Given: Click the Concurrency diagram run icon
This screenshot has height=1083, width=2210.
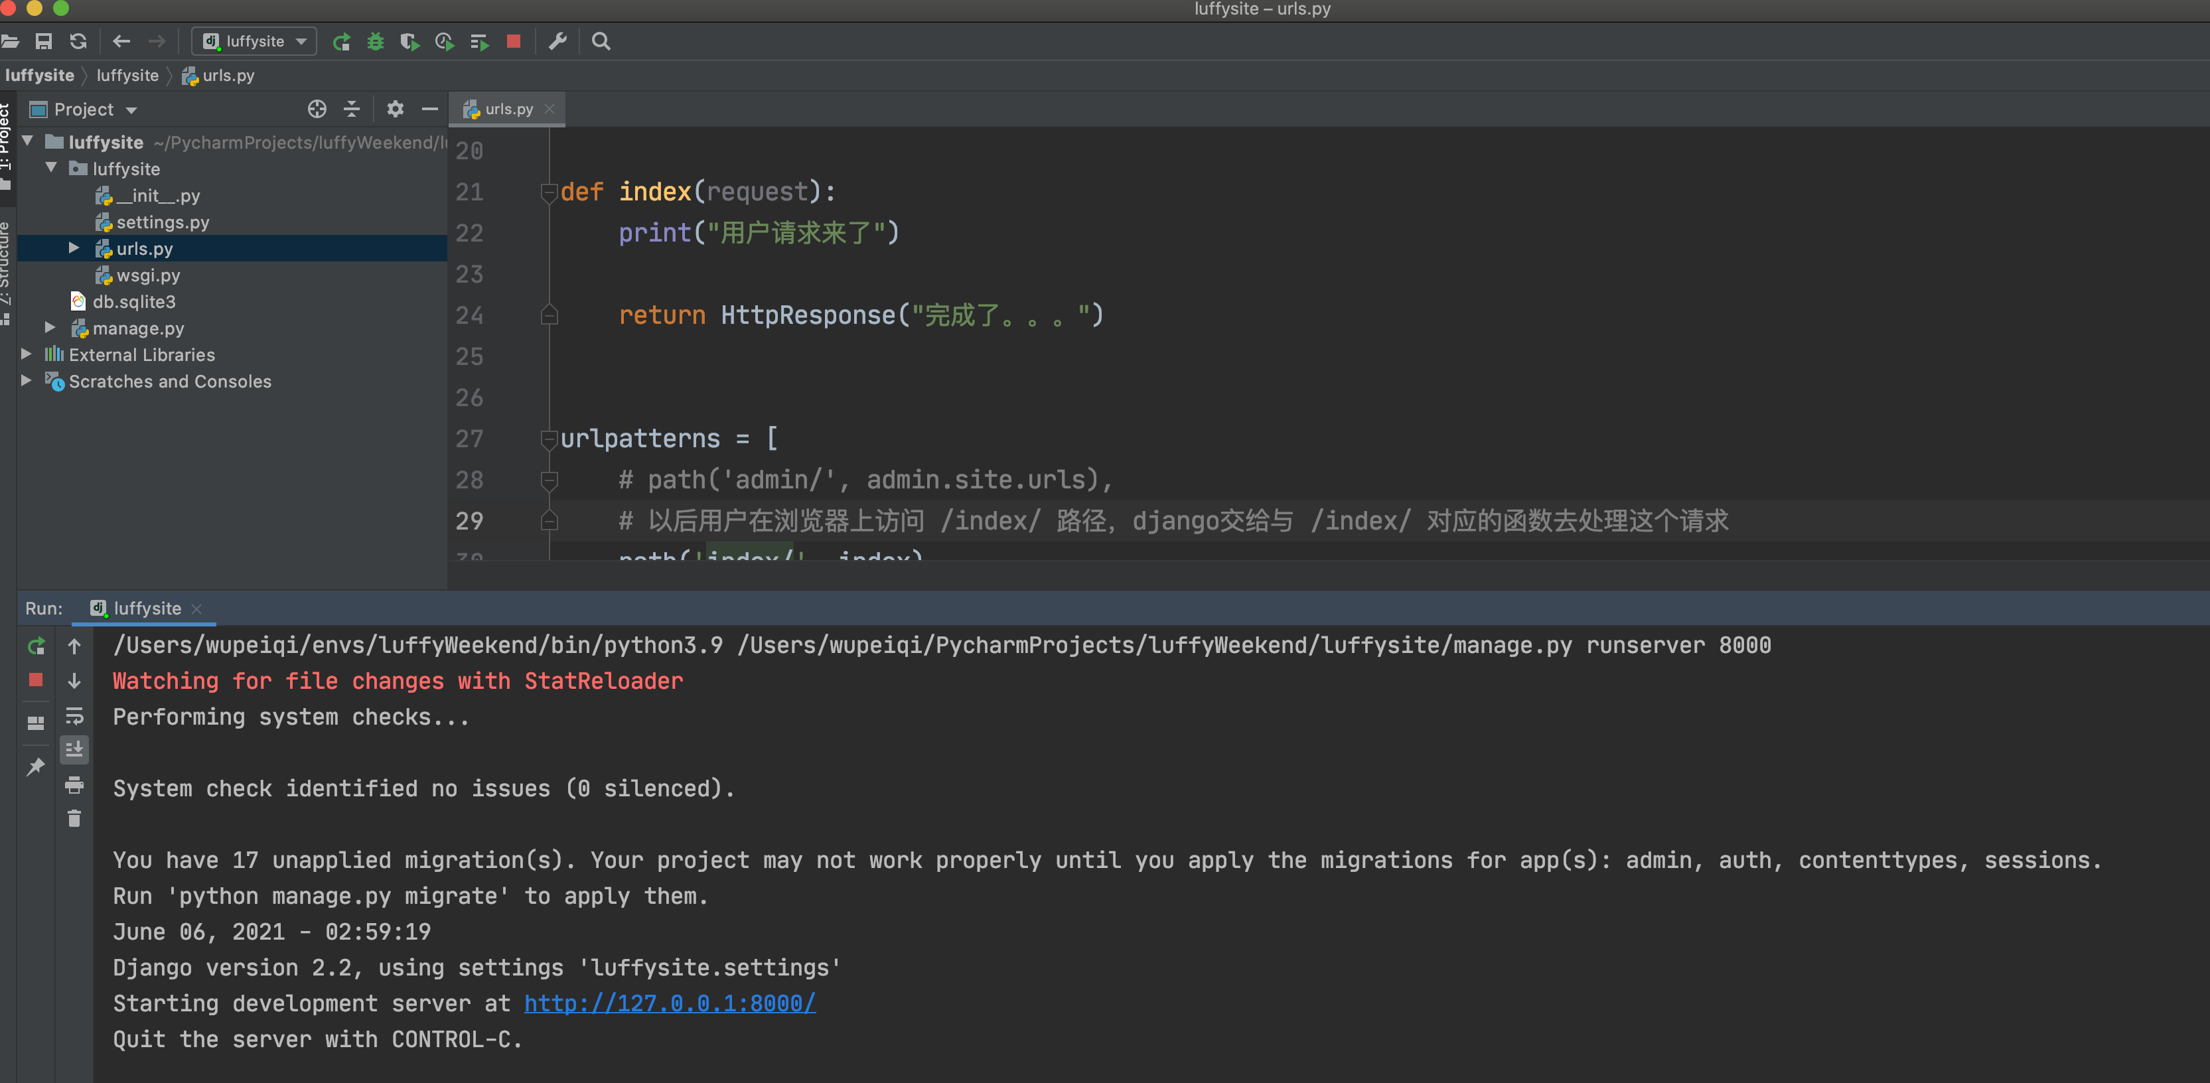Looking at the screenshot, I should pos(479,41).
